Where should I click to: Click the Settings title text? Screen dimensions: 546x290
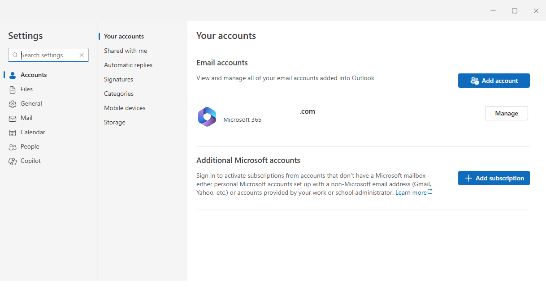pos(26,36)
